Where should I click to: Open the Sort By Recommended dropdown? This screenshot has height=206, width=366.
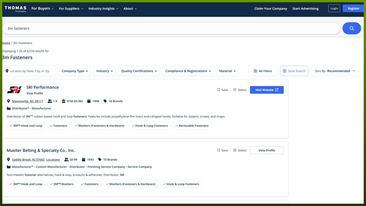click(336, 71)
